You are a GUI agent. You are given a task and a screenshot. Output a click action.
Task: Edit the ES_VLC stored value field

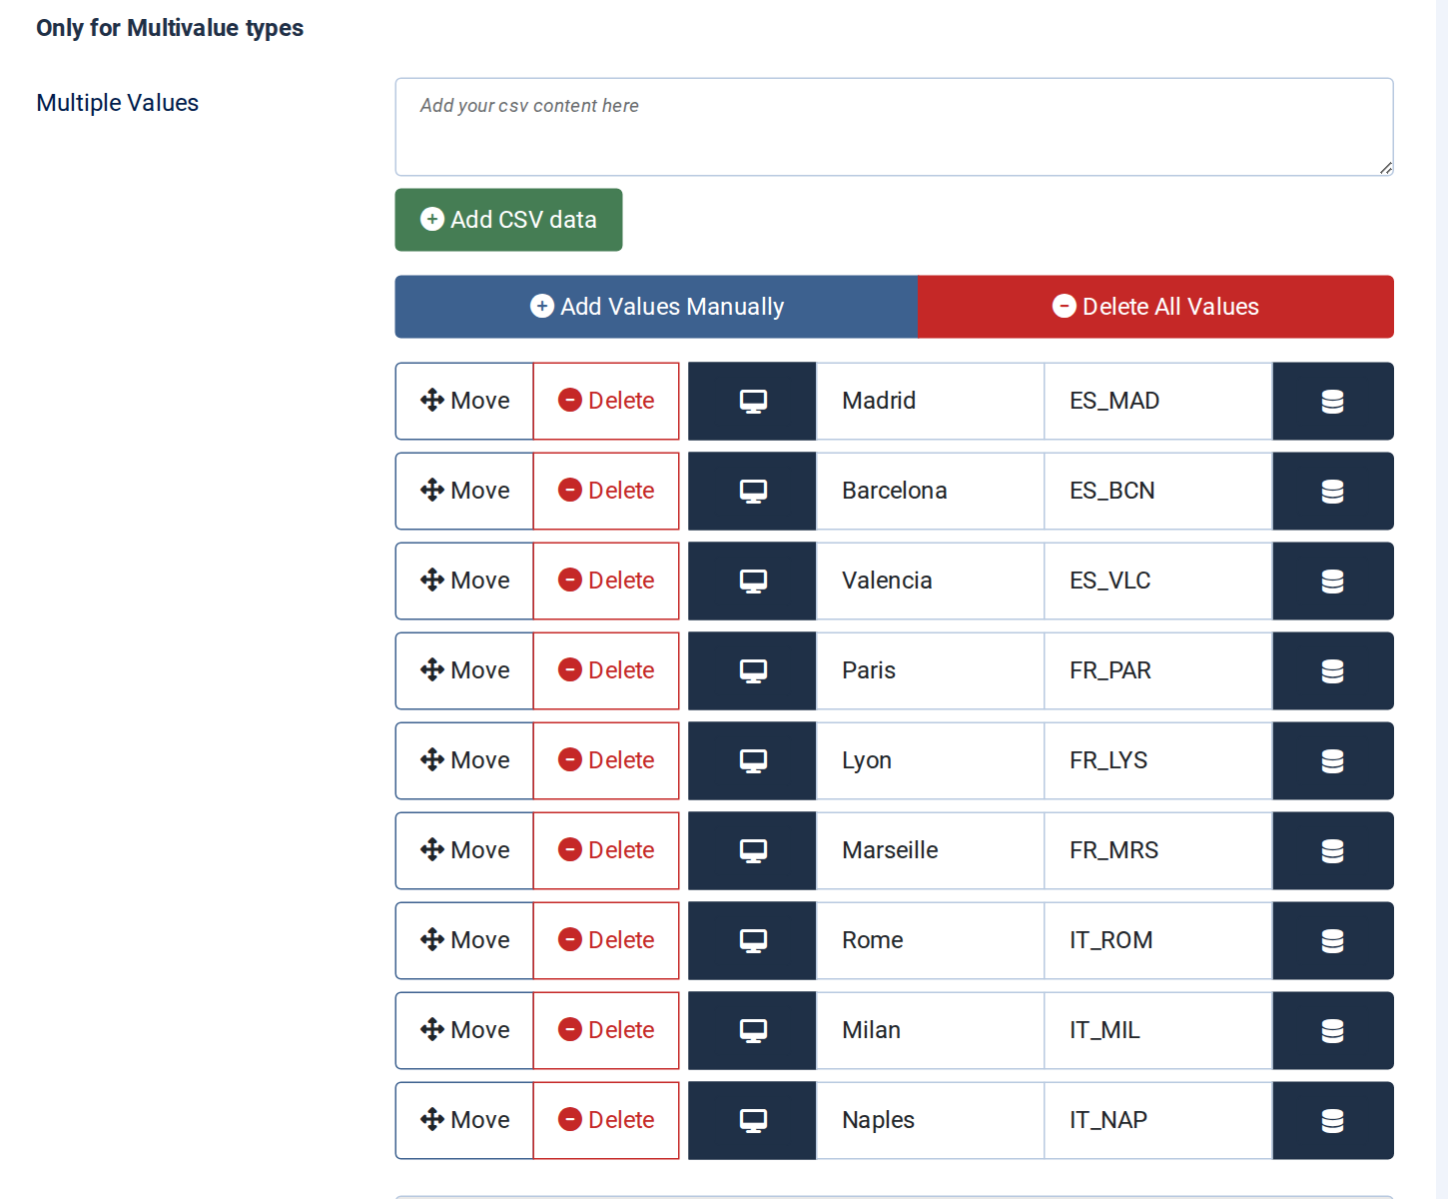1158,581
